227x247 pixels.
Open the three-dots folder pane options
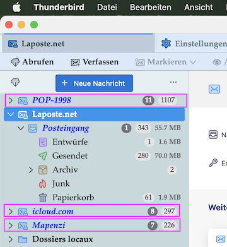point(173,82)
